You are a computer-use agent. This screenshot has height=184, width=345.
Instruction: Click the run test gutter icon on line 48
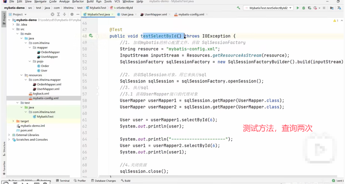pyautogui.click(x=91, y=36)
